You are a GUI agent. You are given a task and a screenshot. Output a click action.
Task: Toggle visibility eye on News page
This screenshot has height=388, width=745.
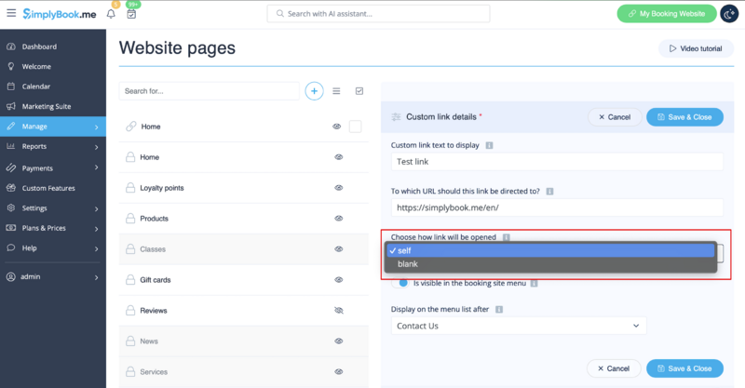pyautogui.click(x=339, y=341)
